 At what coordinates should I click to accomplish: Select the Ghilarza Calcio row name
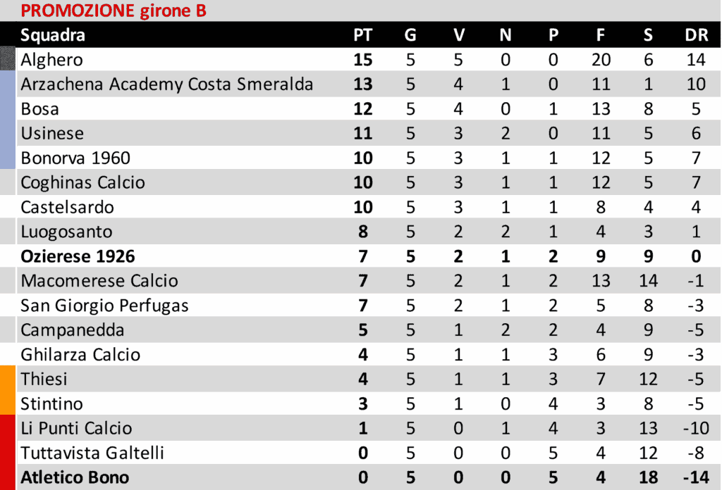point(80,355)
